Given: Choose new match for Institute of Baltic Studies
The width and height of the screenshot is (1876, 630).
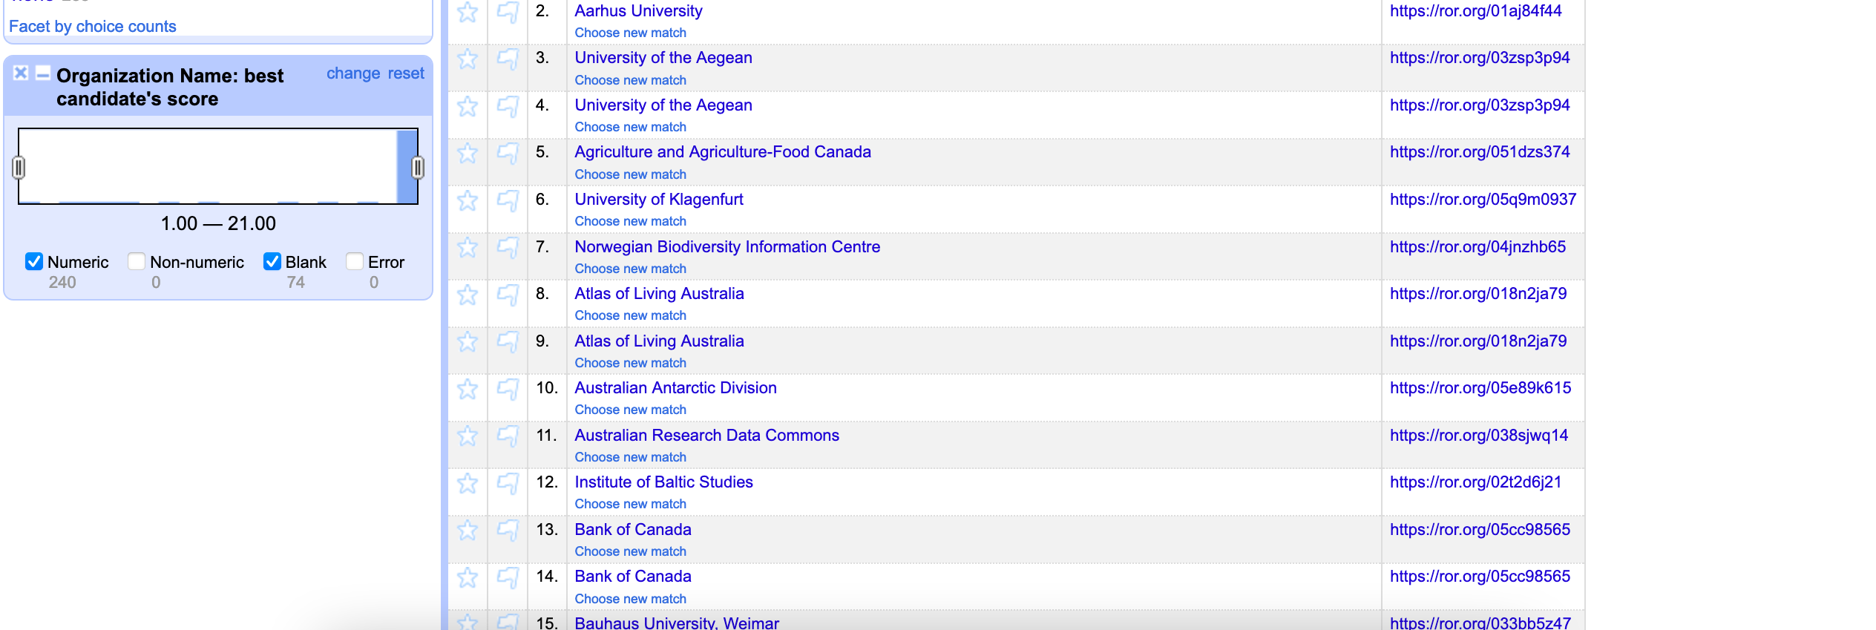Looking at the screenshot, I should click(x=631, y=504).
